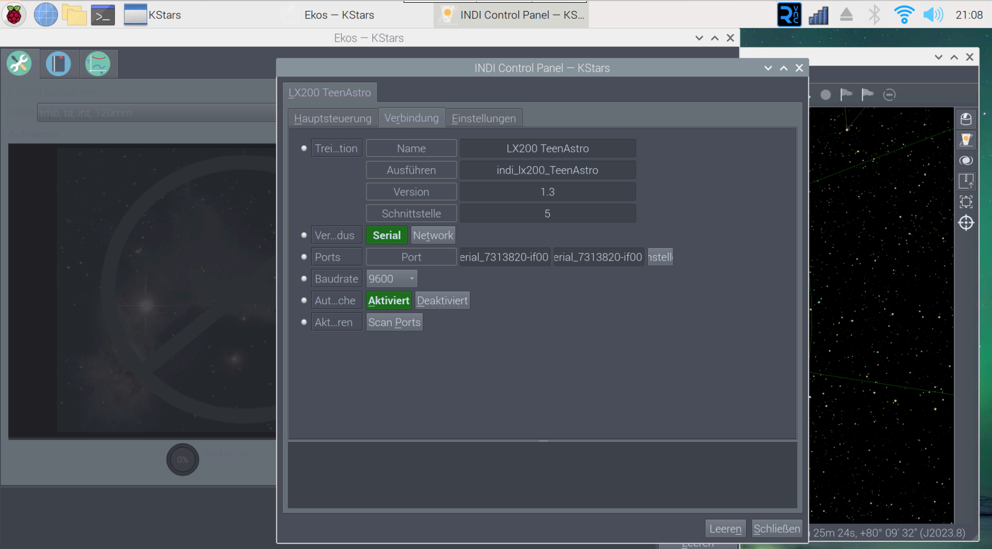Open the Ekos profile box 'tmb, ts, int, 120mm'
This screenshot has width=992, height=549.
point(157,113)
